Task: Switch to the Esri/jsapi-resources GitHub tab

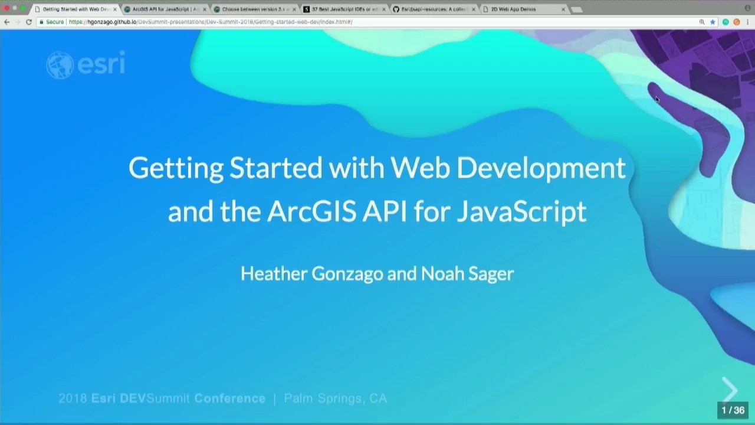Action: (x=434, y=9)
